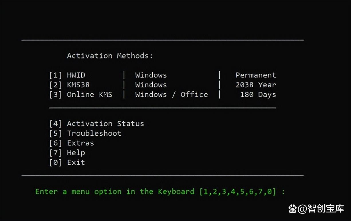
Task: Choose the KMS38 menu entry
Action: coord(78,85)
